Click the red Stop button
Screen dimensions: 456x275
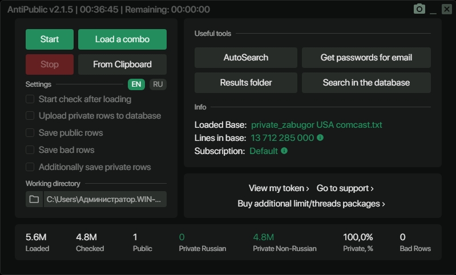click(50, 64)
